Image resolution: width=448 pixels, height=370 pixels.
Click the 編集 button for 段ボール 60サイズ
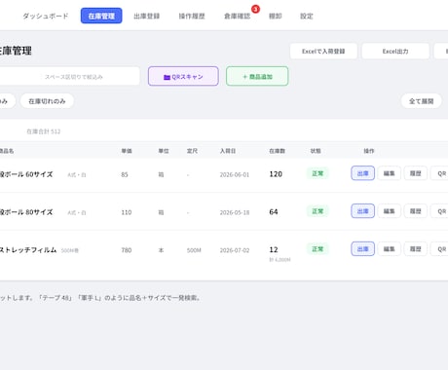(x=390, y=173)
